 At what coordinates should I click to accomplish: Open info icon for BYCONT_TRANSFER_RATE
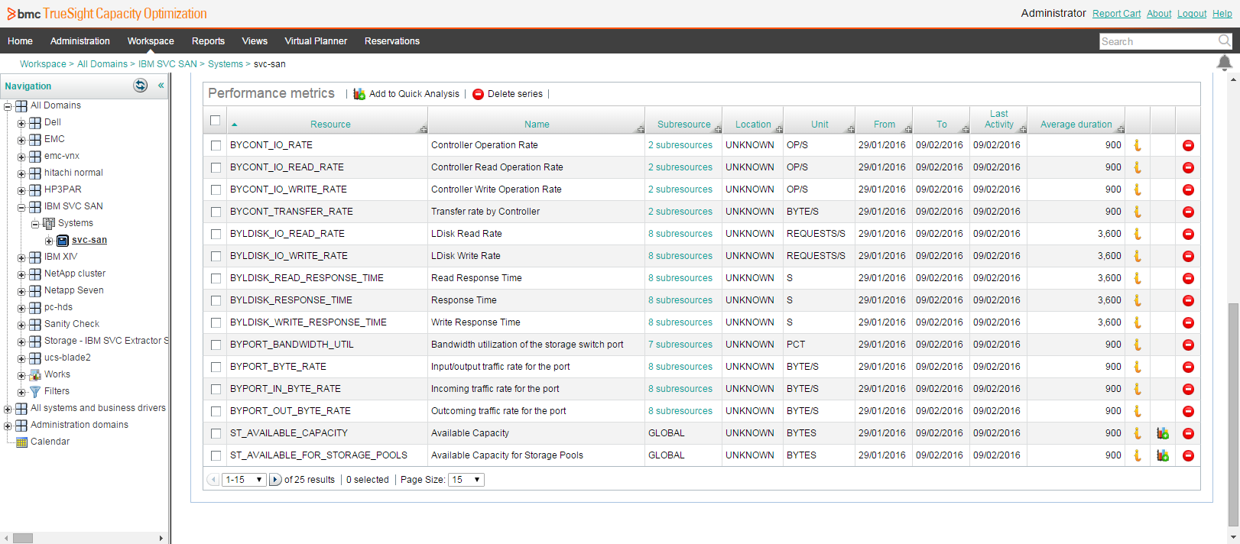pyautogui.click(x=1138, y=212)
